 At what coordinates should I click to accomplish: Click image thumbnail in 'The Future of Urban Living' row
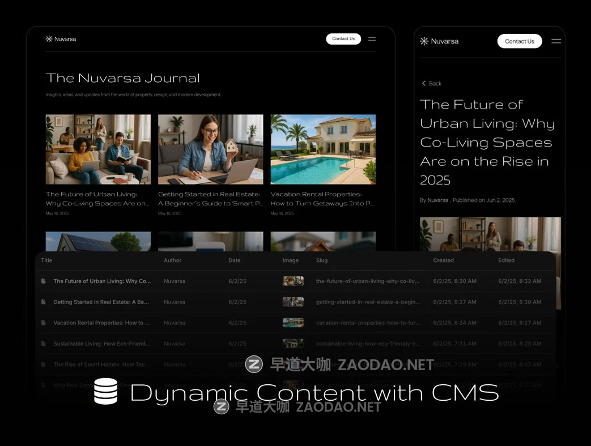pyautogui.click(x=293, y=281)
